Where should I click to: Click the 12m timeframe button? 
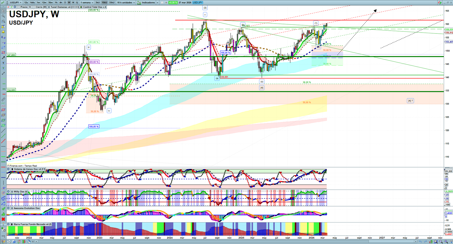click(44, 3)
